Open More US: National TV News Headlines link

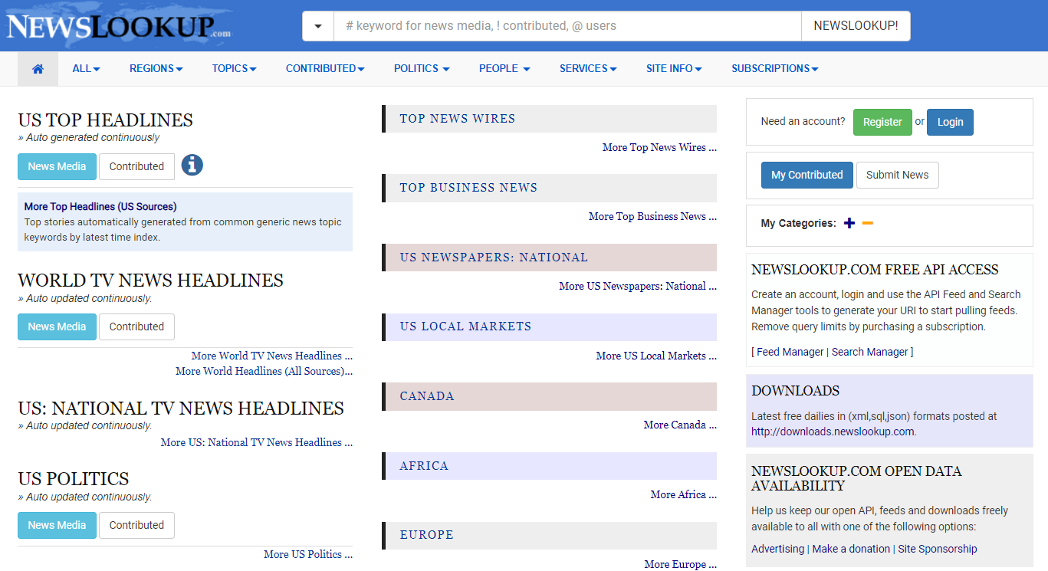coord(256,442)
